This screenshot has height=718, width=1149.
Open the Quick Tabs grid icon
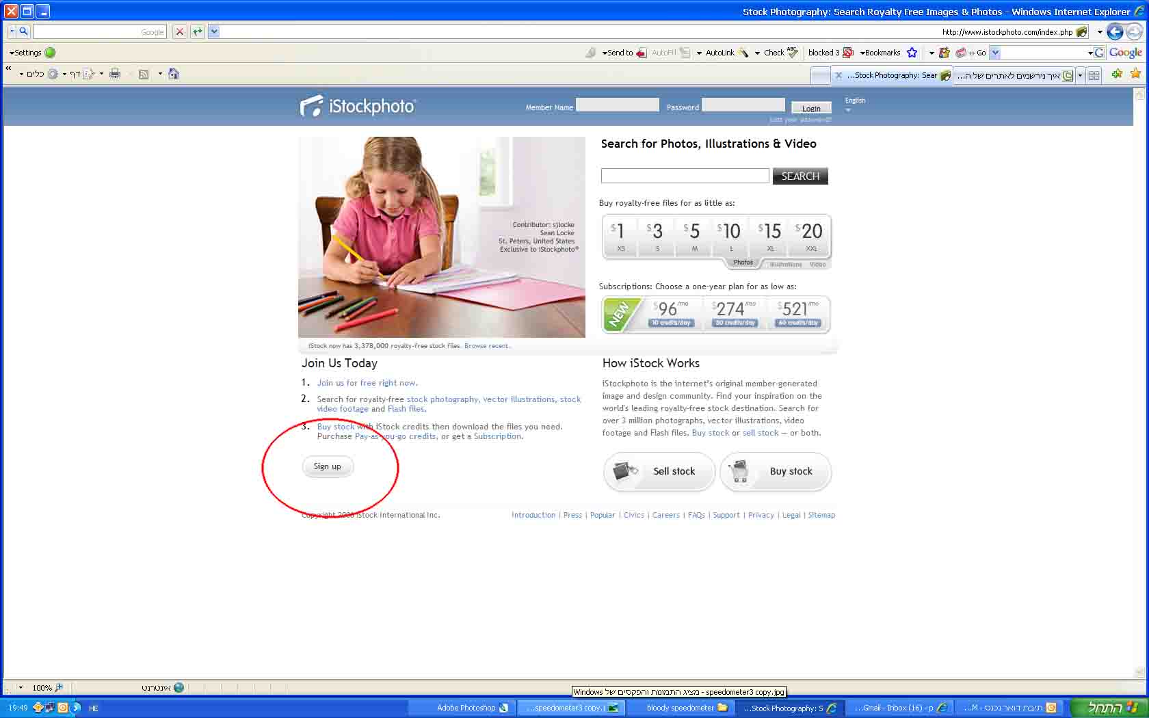1094,75
